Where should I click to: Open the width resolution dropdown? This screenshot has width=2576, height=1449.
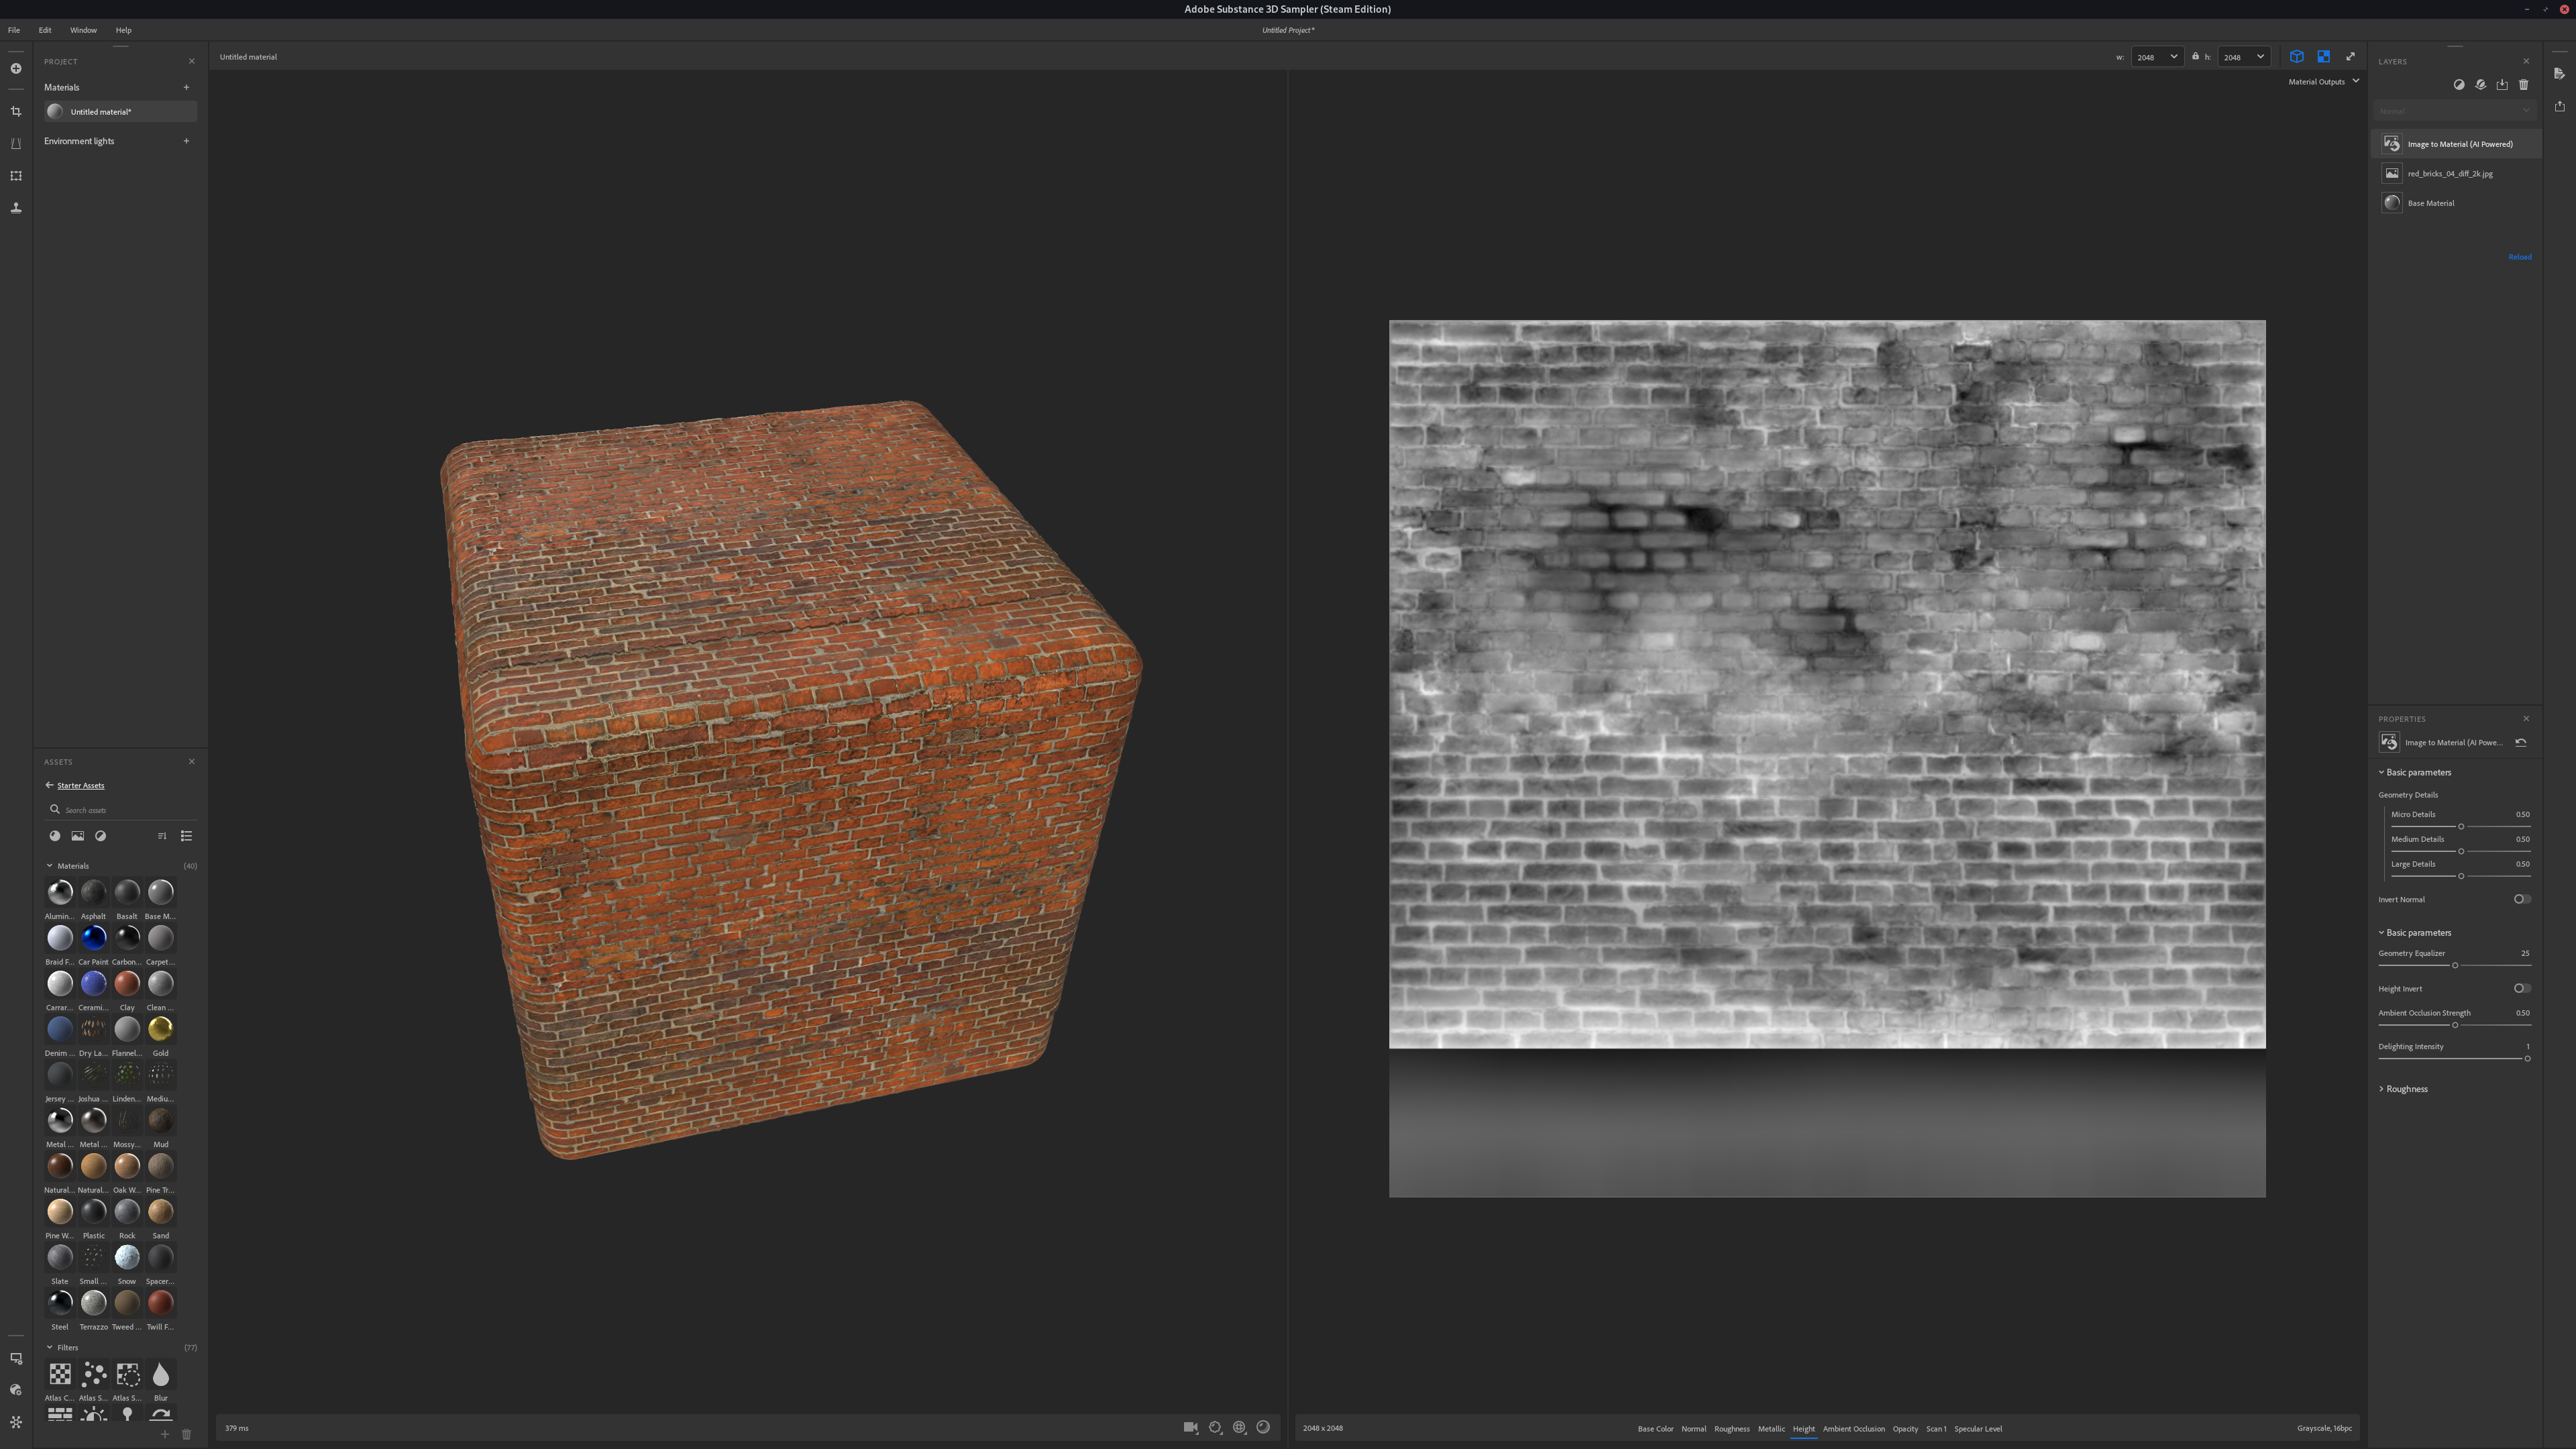coord(2156,57)
